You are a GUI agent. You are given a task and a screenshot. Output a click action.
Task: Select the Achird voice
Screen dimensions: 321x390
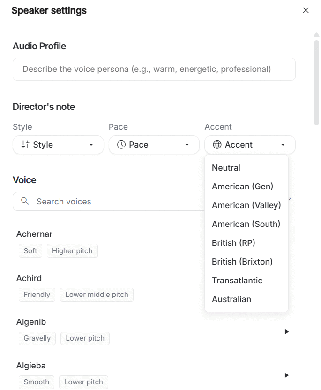(29, 278)
